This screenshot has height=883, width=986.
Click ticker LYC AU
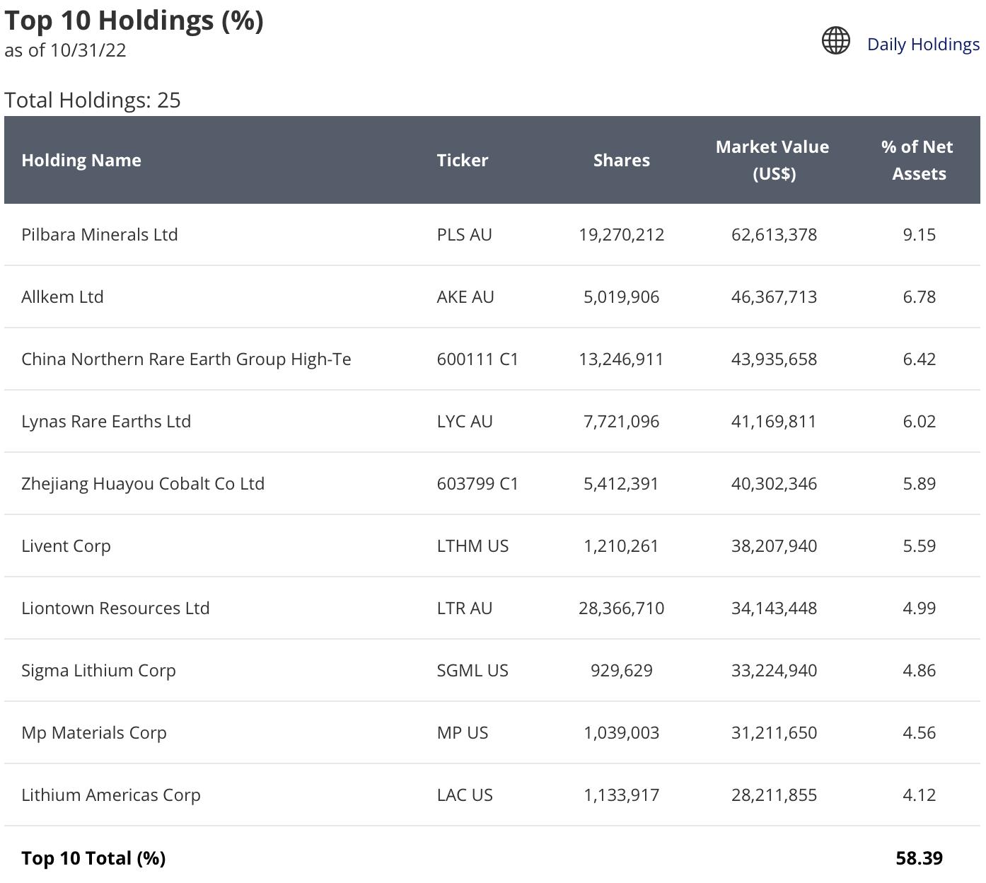pos(465,421)
